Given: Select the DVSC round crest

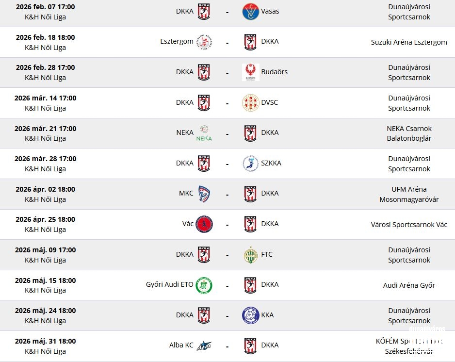Looking at the screenshot, I should [x=250, y=103].
